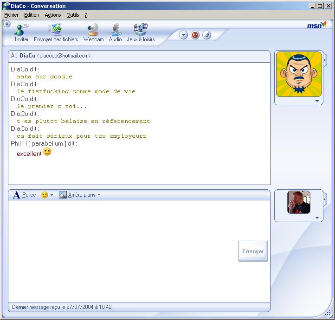Click the handwriting pen round button
The height and width of the screenshot is (320, 335).
(206, 35)
